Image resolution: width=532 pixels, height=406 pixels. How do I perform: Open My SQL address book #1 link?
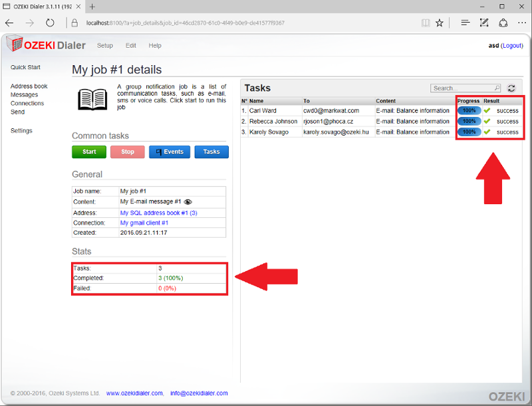158,213
